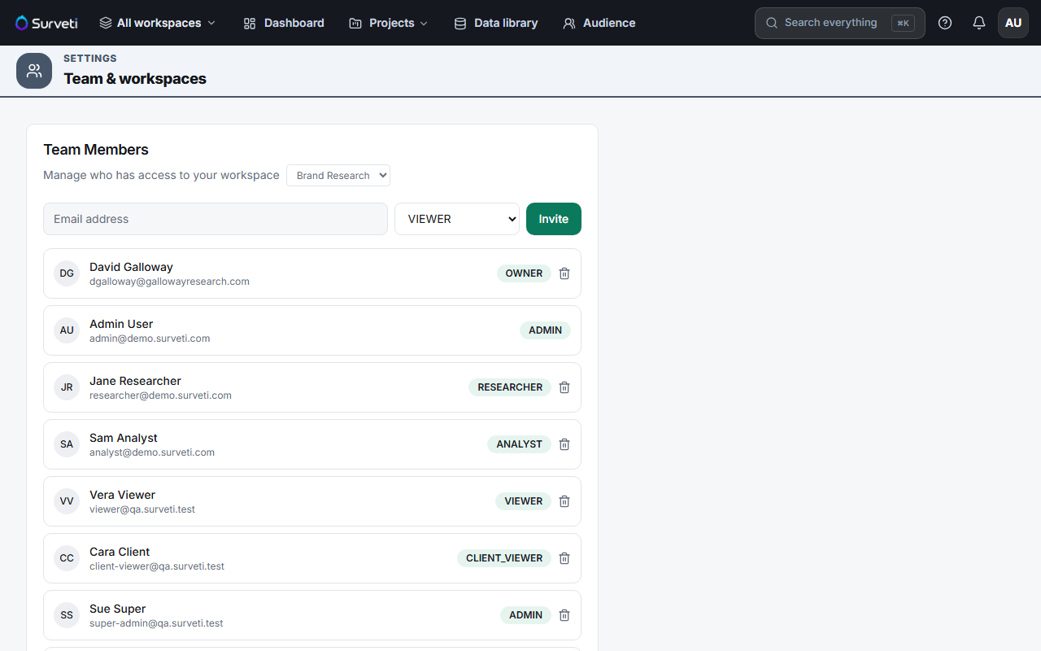This screenshot has width=1041, height=651.
Task: Open the help question mark icon
Action: (x=945, y=23)
